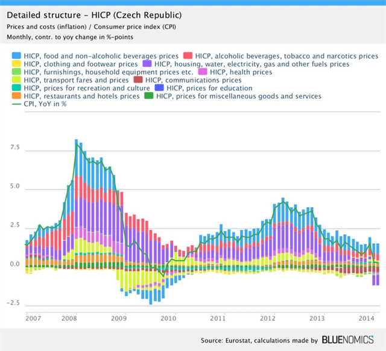Click the red alcohol and tobacco legend swatch
The height and width of the screenshot is (351, 386).
point(188,56)
